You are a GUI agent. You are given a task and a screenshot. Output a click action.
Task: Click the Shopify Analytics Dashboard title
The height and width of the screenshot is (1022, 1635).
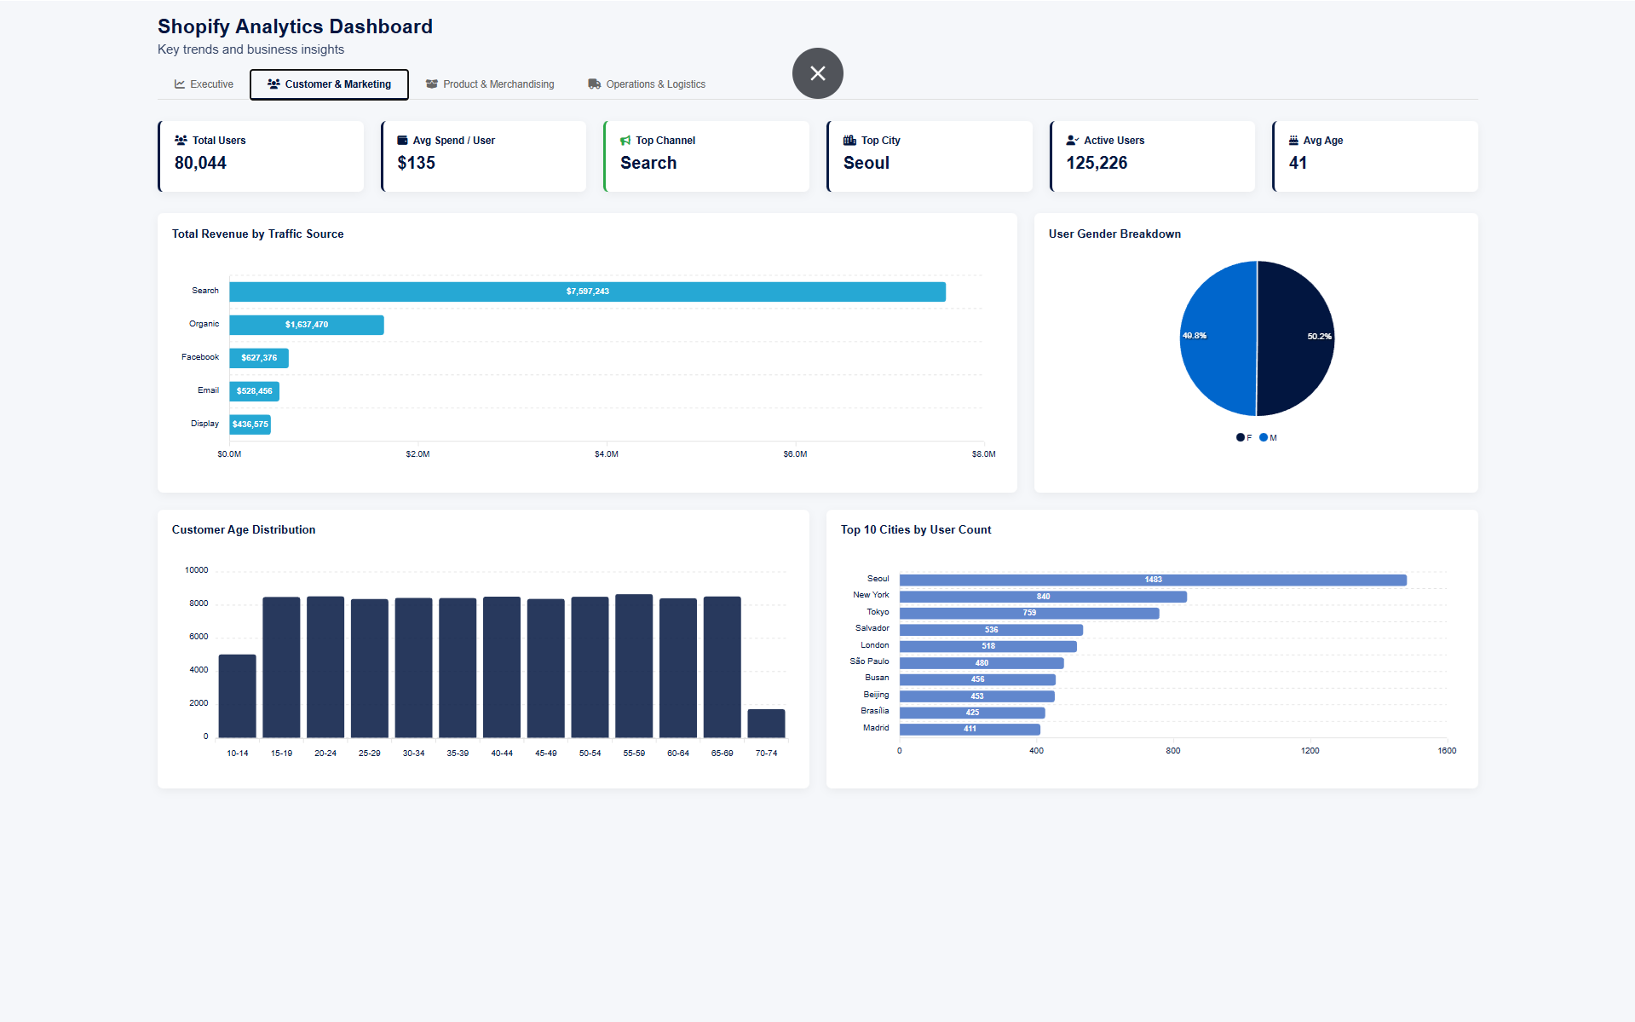click(295, 26)
